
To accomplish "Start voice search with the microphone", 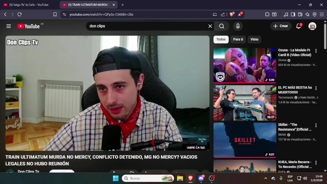I will pos(238,26).
